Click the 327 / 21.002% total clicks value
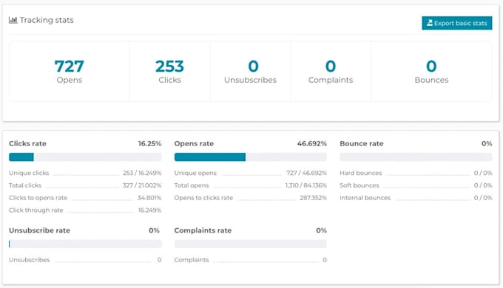503x288 pixels. click(142, 185)
